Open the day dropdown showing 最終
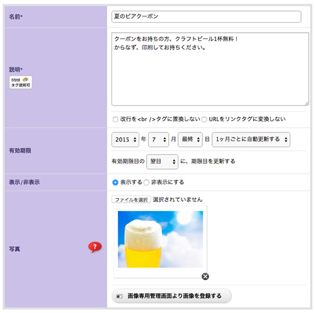Image resolution: width=315 pixels, height=313 pixels. (190, 139)
